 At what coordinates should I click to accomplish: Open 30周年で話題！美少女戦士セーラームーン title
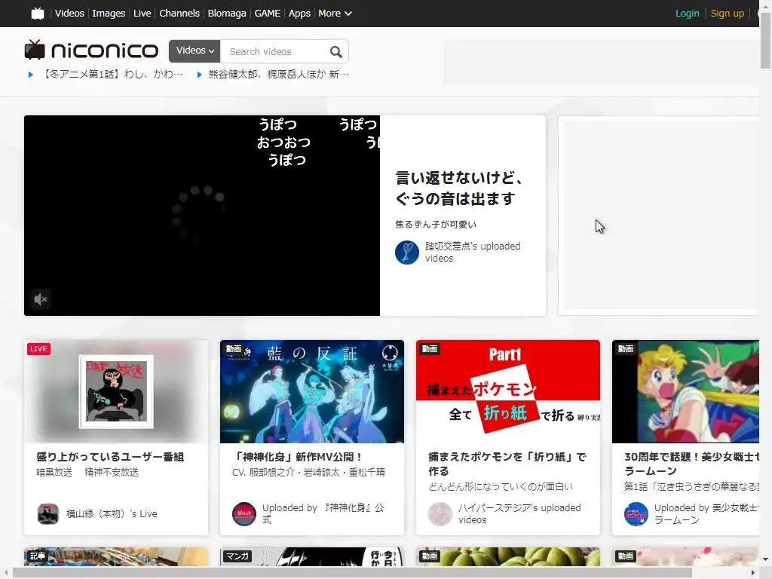[x=691, y=464]
